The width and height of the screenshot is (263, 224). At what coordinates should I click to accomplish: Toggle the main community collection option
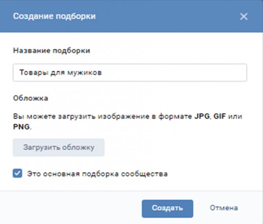click(x=17, y=173)
